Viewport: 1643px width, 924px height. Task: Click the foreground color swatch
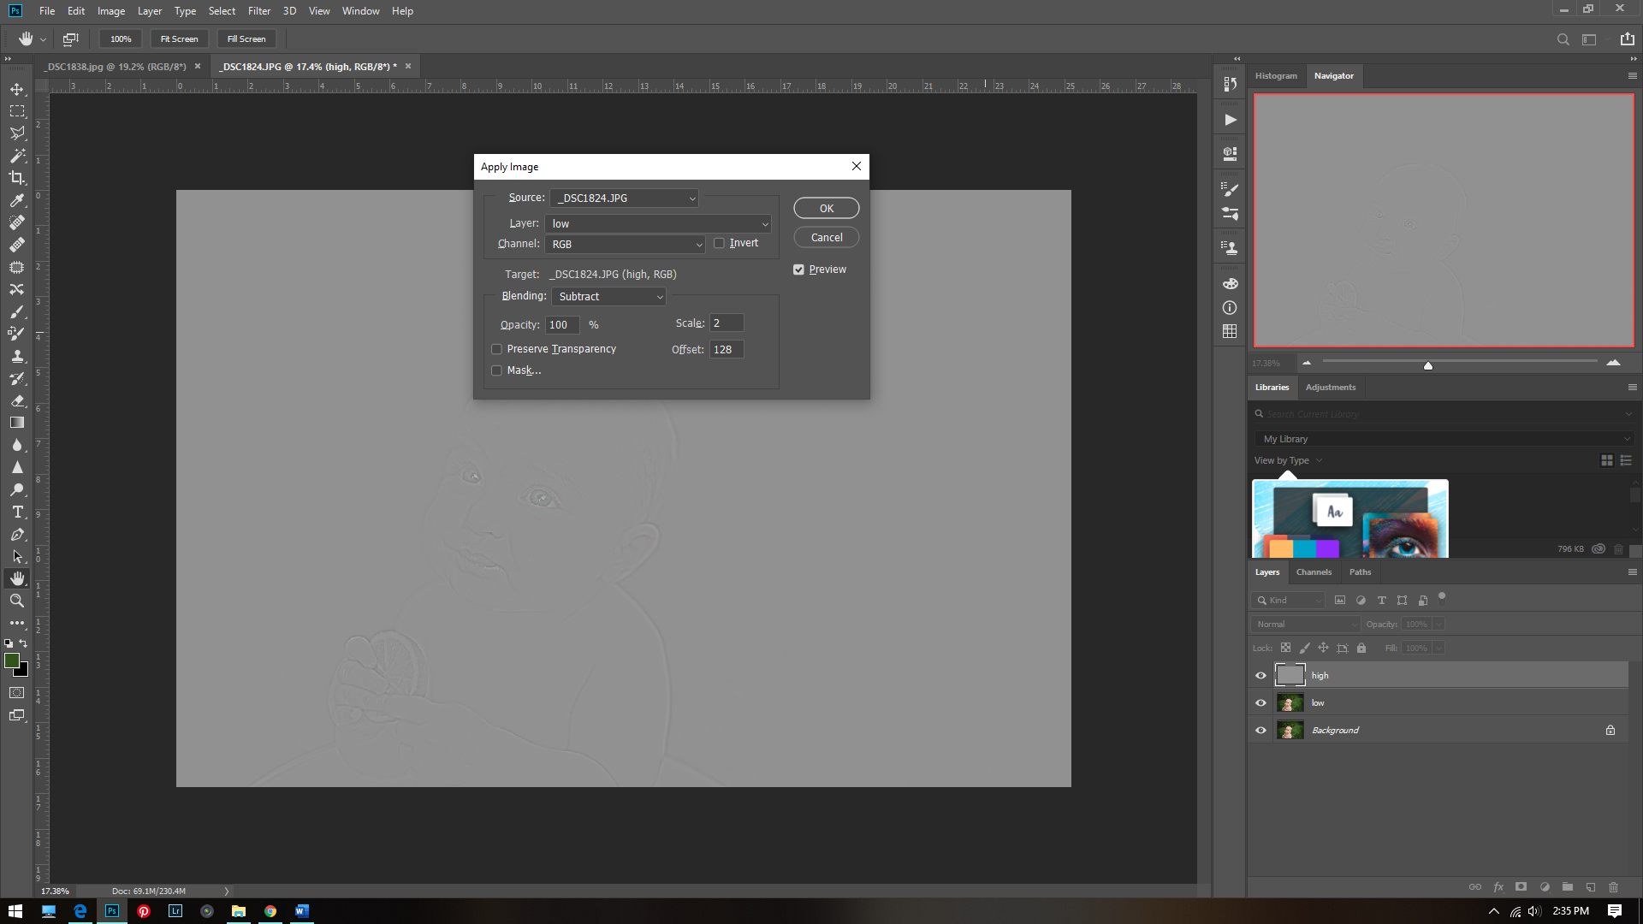pyautogui.click(x=12, y=660)
